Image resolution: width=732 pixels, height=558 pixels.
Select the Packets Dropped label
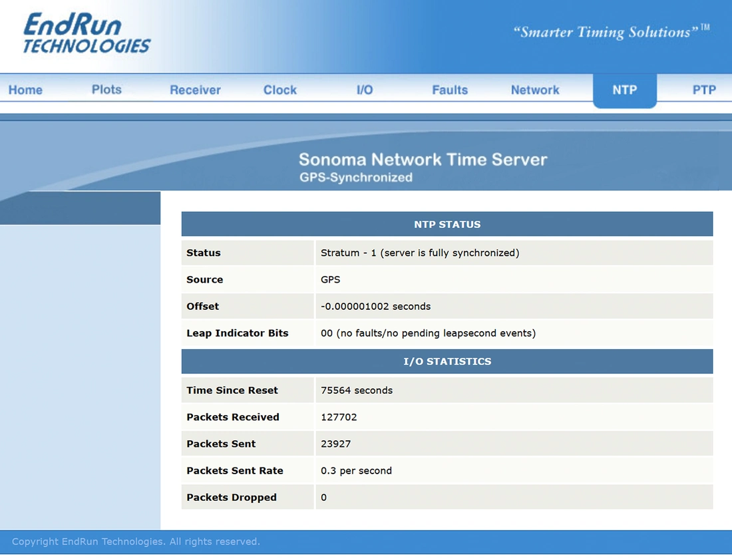[x=232, y=497]
